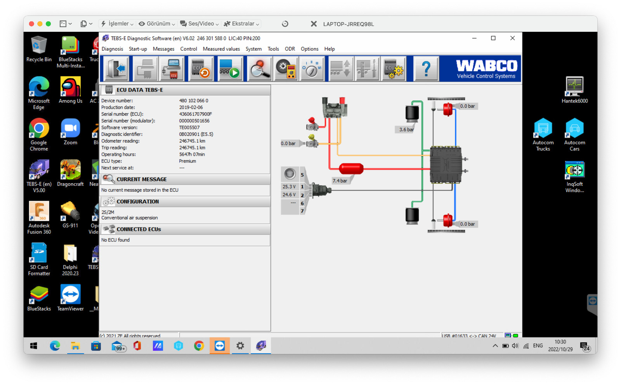Viewport: 621px width, 385px height.
Task: Click the 25.3 V pin 1 voltage reading
Action: tap(289, 187)
